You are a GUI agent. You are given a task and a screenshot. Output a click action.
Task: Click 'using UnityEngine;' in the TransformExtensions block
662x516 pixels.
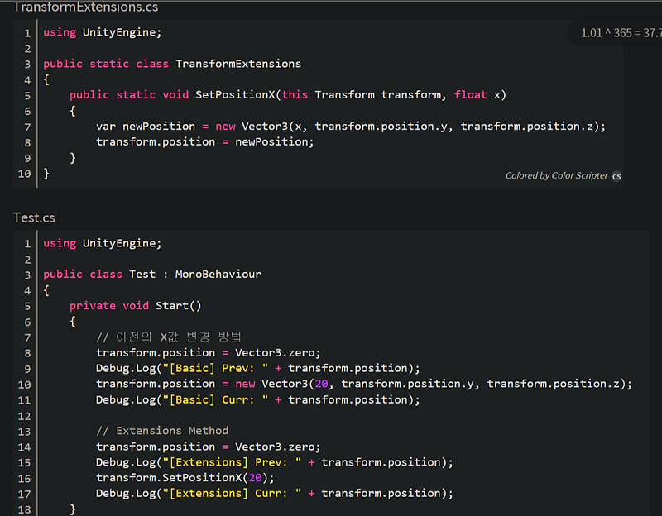(102, 32)
